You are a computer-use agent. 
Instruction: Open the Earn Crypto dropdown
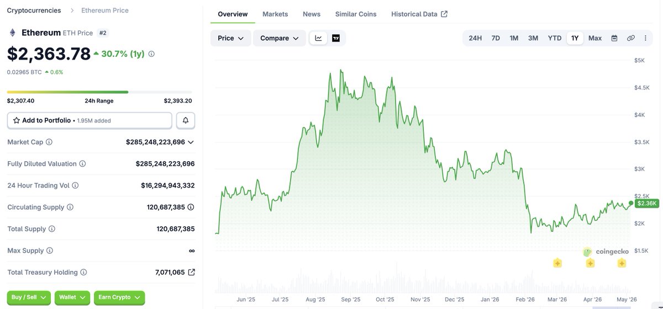[119, 297]
